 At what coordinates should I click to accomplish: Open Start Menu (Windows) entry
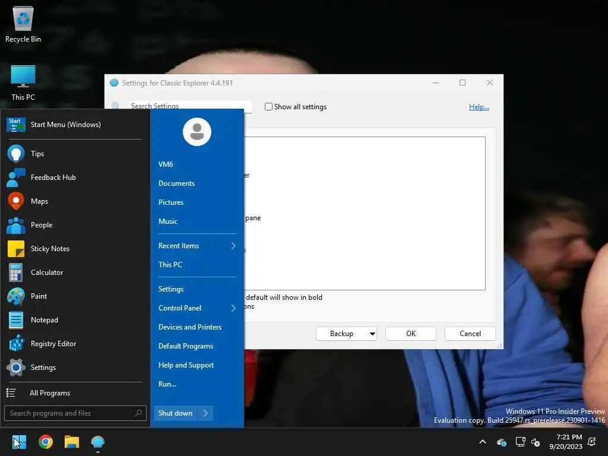74,125
